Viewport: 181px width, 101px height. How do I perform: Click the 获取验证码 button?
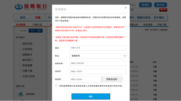coord(112,79)
